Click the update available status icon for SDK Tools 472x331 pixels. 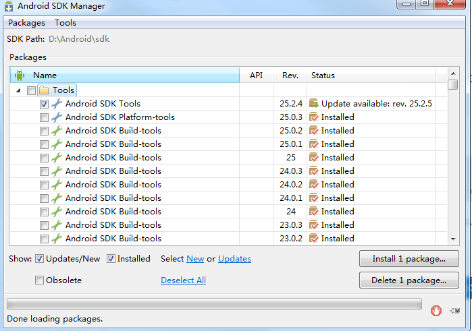click(x=314, y=103)
